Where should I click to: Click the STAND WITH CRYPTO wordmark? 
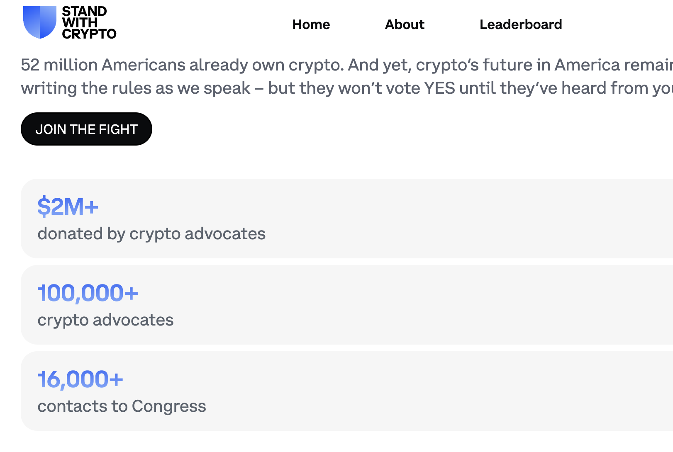point(88,23)
